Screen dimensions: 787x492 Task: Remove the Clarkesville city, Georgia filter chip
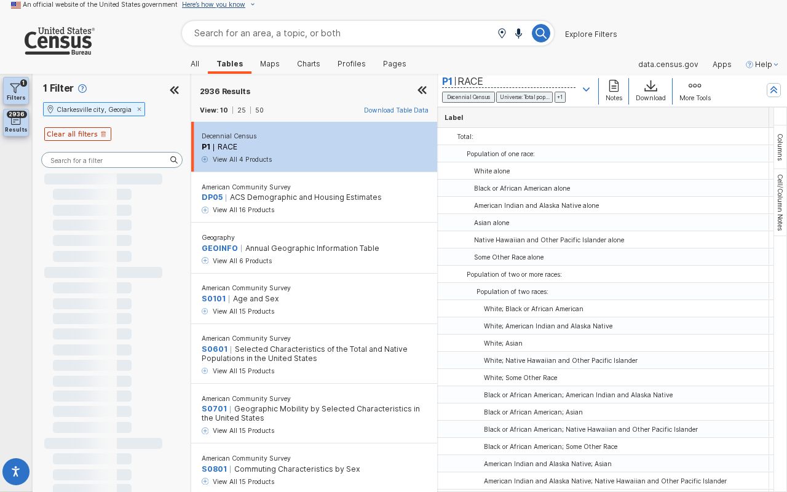click(x=139, y=109)
